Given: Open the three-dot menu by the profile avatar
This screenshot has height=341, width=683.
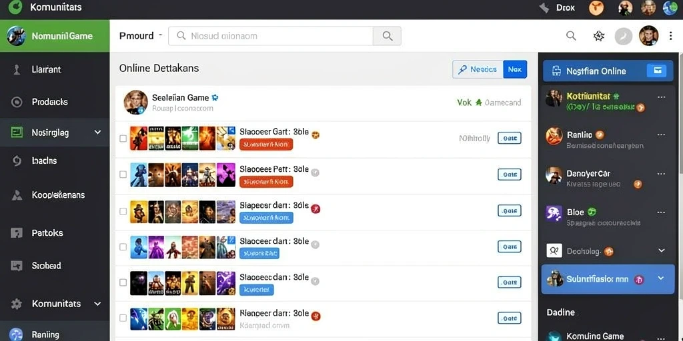Looking at the screenshot, I should (x=671, y=36).
